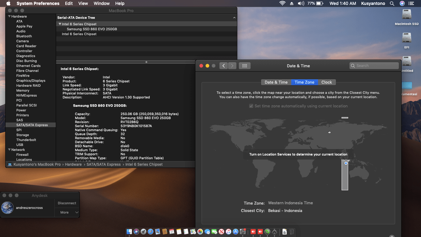This screenshot has height=237, width=421.
Task: Select Graphics/Displays in sidebar
Action: tap(31, 81)
